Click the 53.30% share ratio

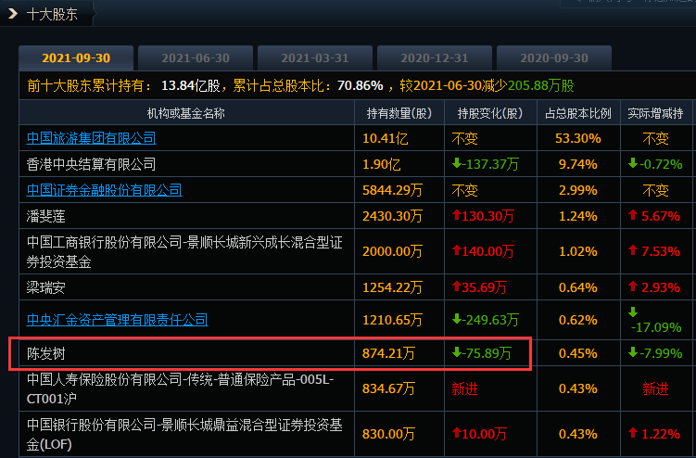pos(578,138)
